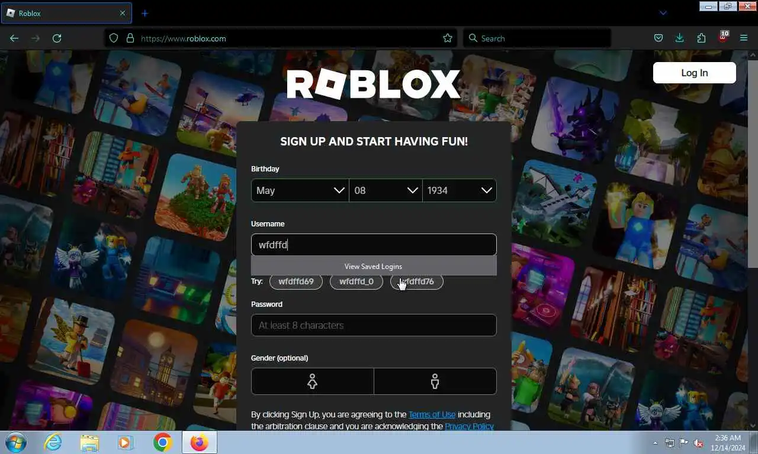Launch Chrome from the taskbar
758x454 pixels.
point(162,442)
